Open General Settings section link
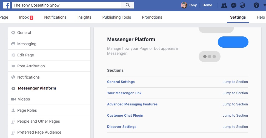Image resolution: width=266 pixels, height=138 pixels. tap(121, 82)
